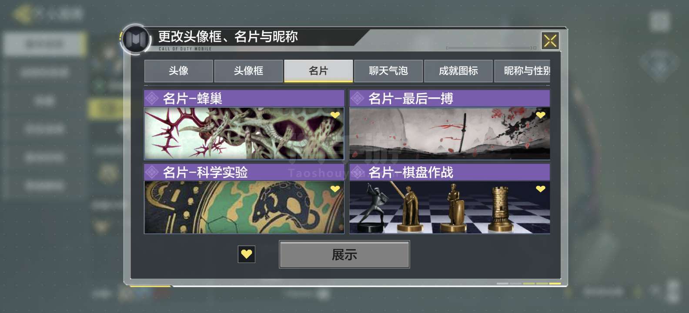This screenshot has height=313, width=689.
Task: Switch to the 头像 tab
Action: click(x=178, y=71)
